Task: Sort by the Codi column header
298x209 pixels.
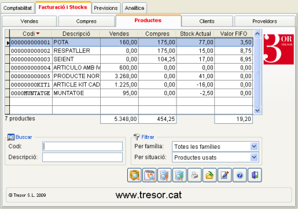Action: click(x=31, y=34)
